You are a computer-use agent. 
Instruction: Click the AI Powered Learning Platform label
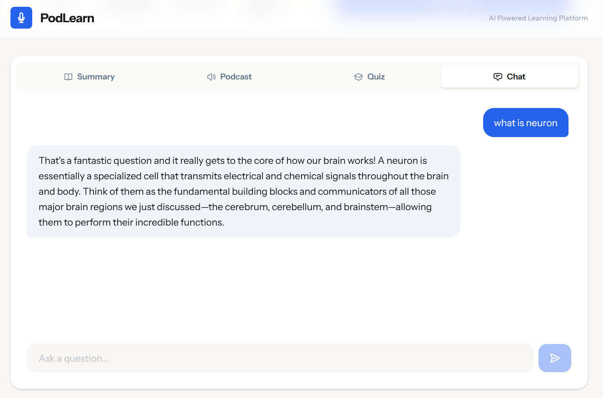[538, 18]
